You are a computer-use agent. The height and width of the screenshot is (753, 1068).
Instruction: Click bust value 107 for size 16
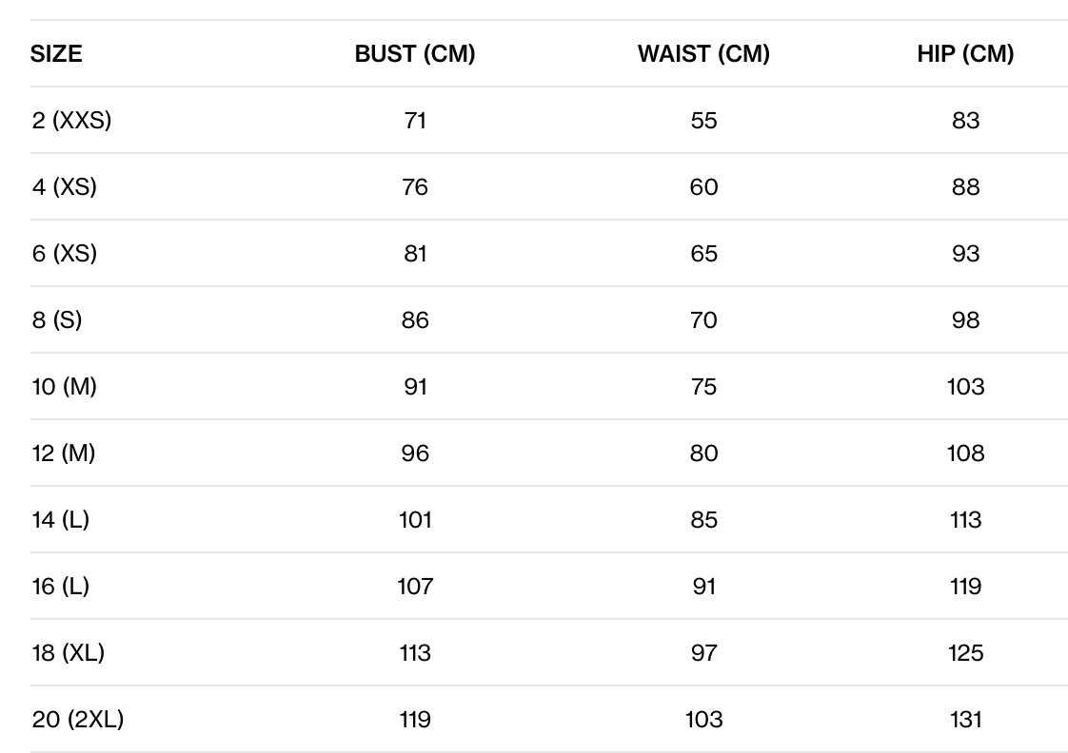point(415,587)
